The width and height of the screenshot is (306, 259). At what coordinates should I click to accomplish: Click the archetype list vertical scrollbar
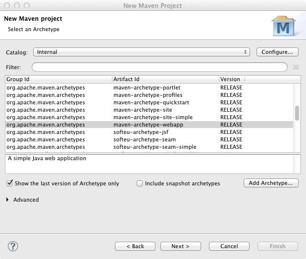(297, 113)
